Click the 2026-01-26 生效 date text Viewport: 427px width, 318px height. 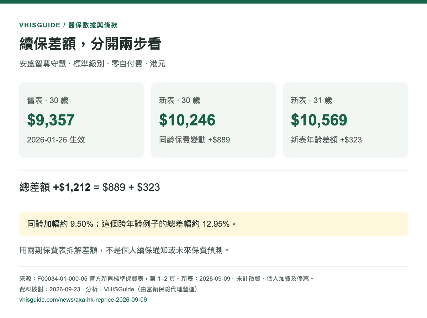click(56, 140)
